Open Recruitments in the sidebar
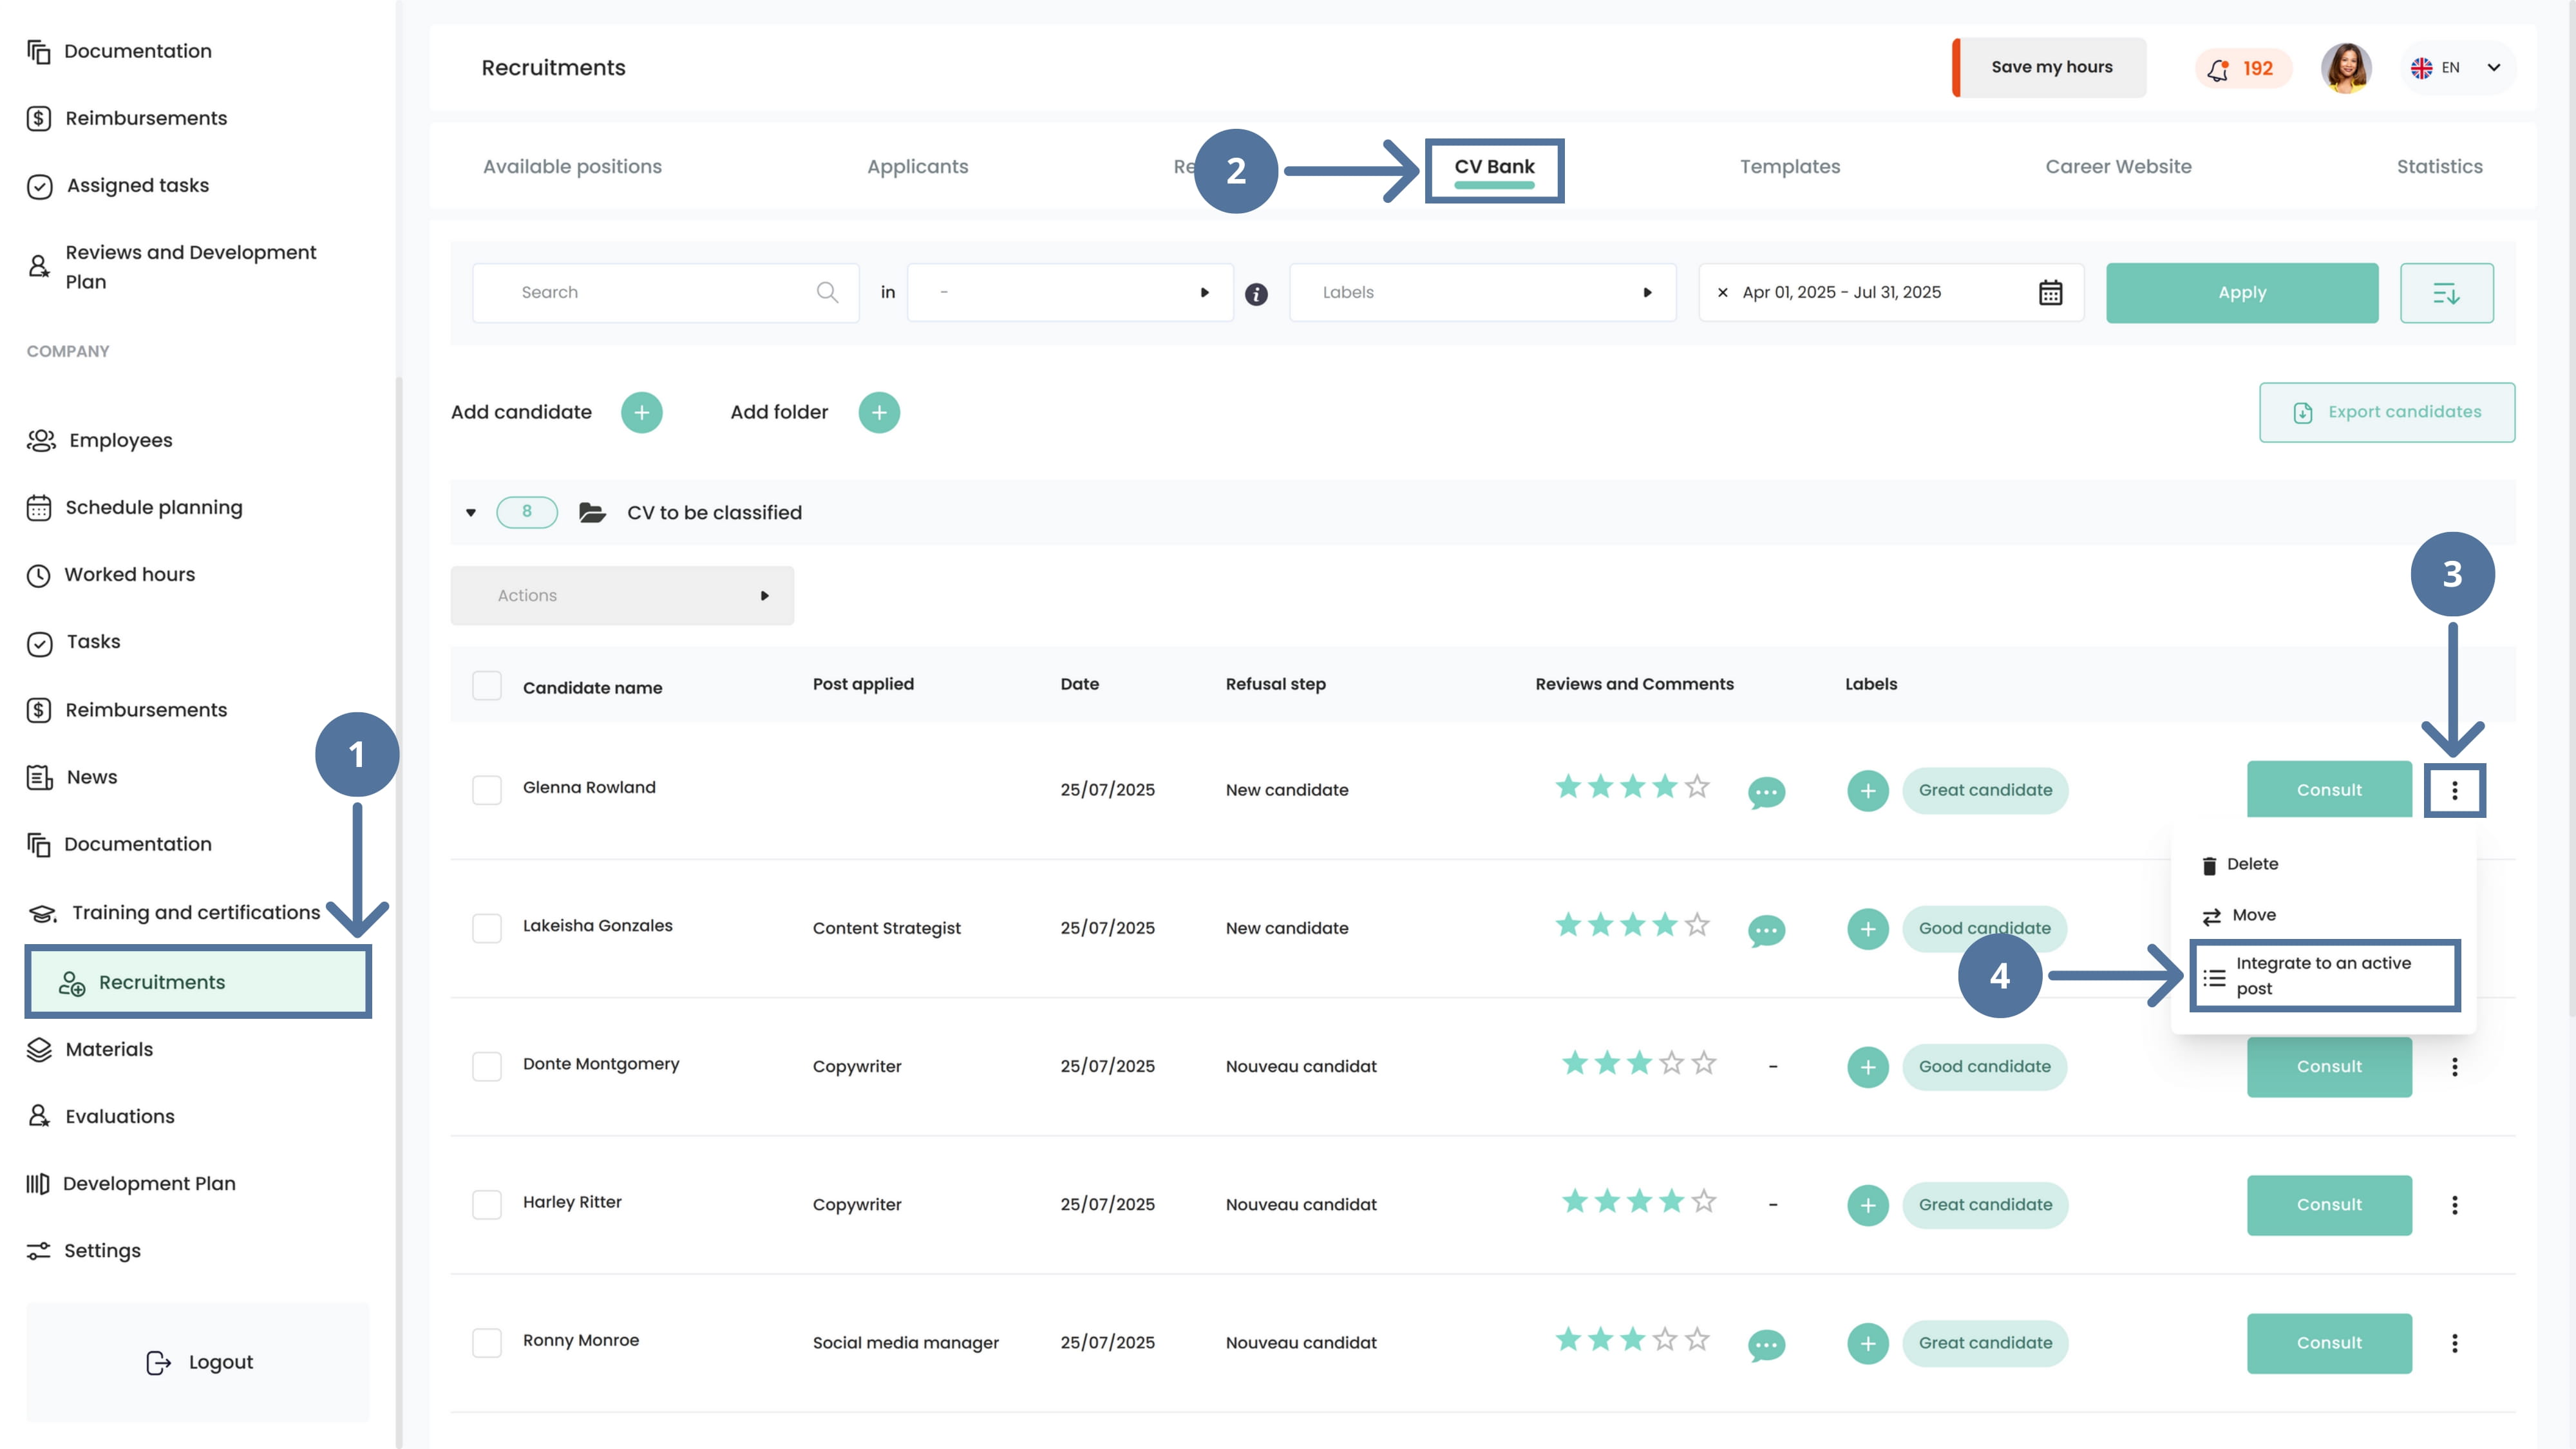 click(198, 982)
